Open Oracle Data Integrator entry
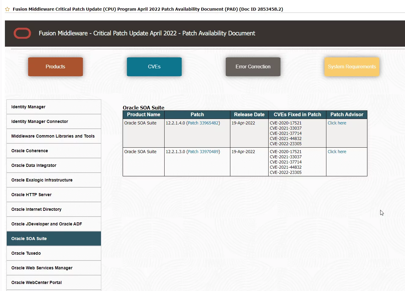 tap(54, 165)
